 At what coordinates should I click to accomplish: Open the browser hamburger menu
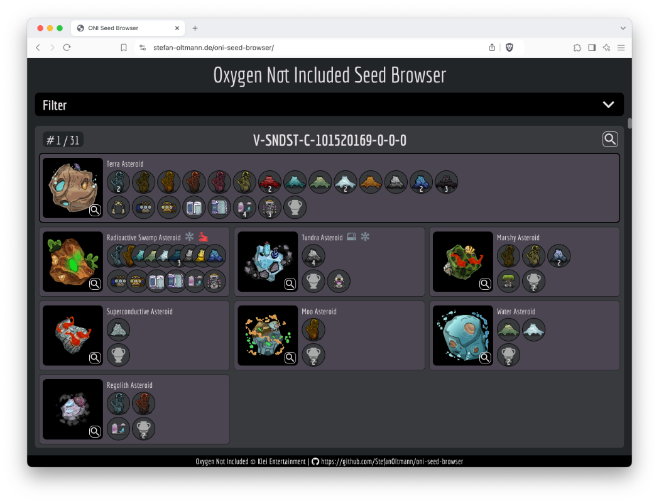(x=621, y=48)
